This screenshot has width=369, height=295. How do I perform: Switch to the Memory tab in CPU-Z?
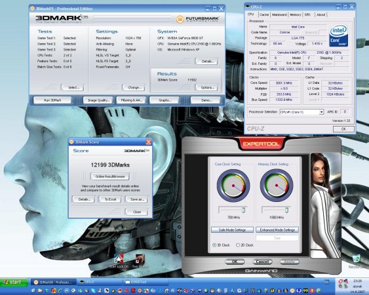click(x=296, y=14)
